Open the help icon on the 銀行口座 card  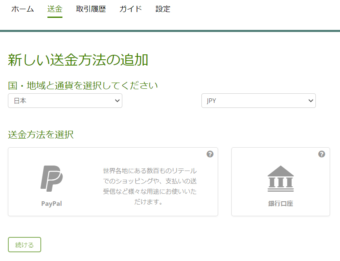pyautogui.click(x=321, y=154)
